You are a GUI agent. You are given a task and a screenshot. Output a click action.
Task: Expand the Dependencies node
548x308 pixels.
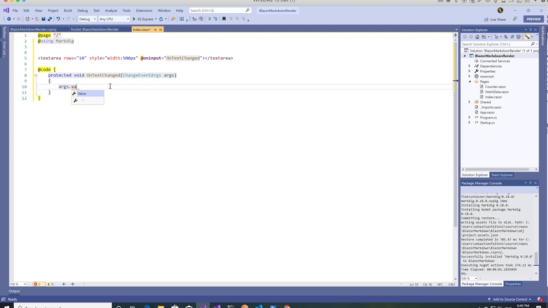pos(469,66)
